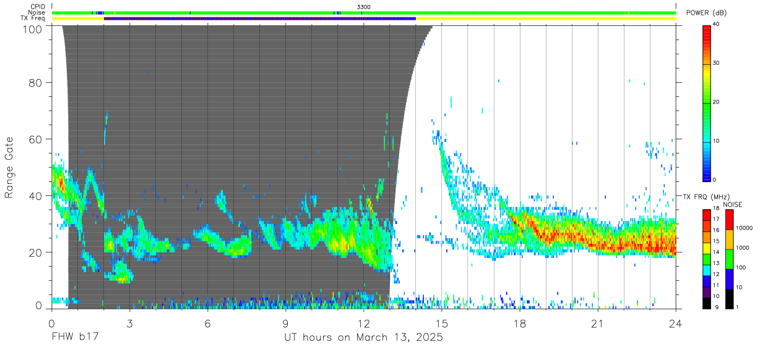Click hour 12 on the UT time axis
This screenshot has width=760, height=350.
363,323
